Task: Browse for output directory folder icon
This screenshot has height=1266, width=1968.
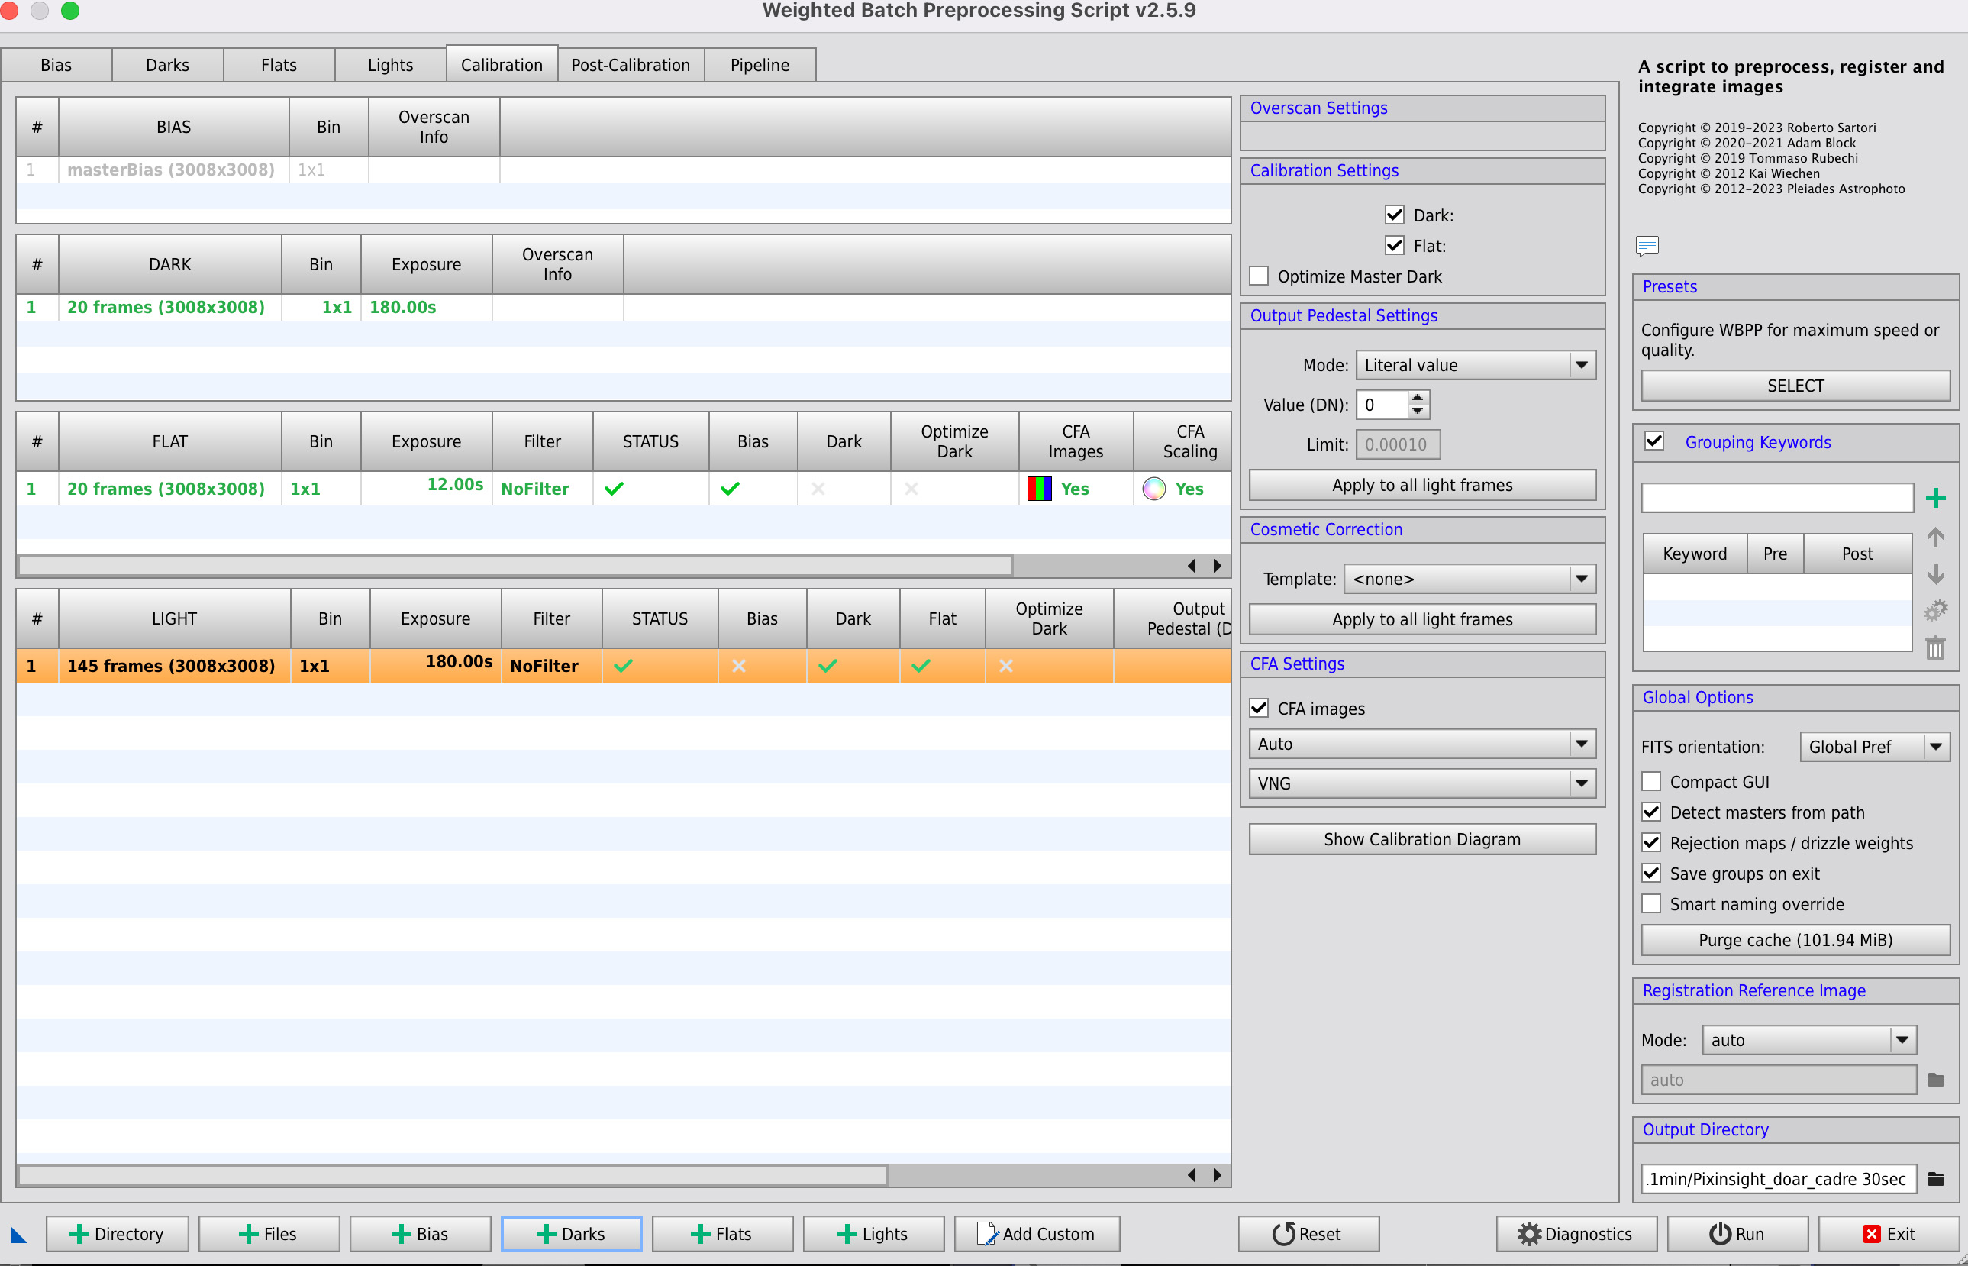Action: click(1935, 1179)
